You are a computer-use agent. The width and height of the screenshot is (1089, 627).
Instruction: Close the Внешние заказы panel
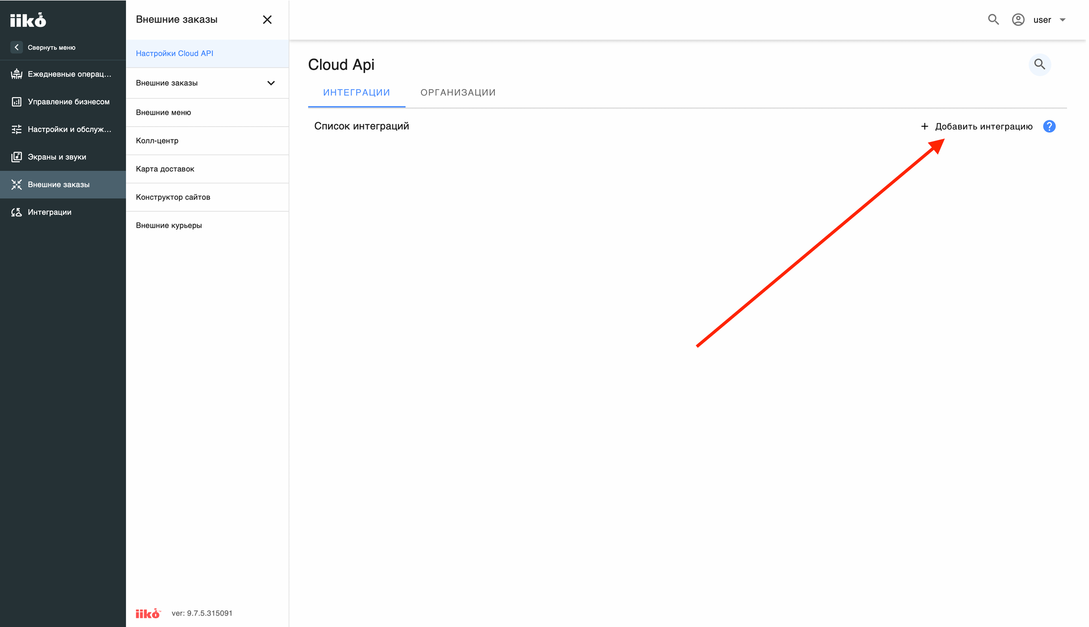pyautogui.click(x=267, y=19)
